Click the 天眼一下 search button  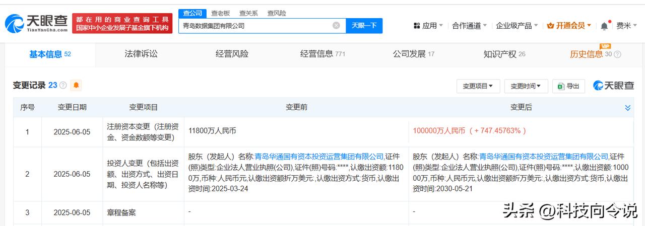tap(364, 26)
